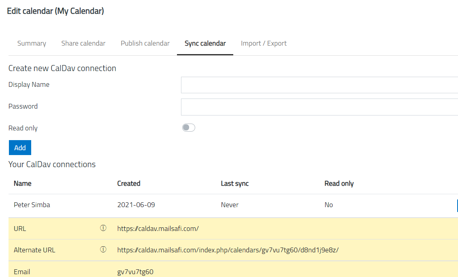Viewport: 458px width, 277px height.
Task: Click the info icon next to URL
Action: (x=103, y=228)
